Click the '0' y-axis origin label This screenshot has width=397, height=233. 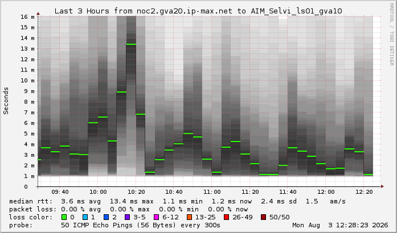[26, 187]
